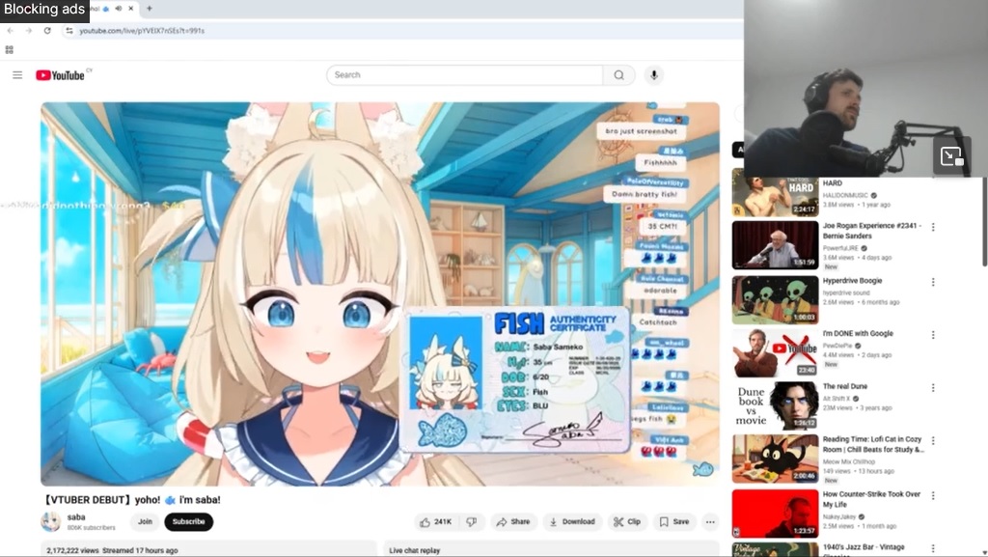Subscribe to saba channel

[x=188, y=521]
